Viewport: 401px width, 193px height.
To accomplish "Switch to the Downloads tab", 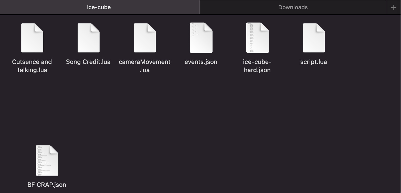I will click(x=293, y=7).
